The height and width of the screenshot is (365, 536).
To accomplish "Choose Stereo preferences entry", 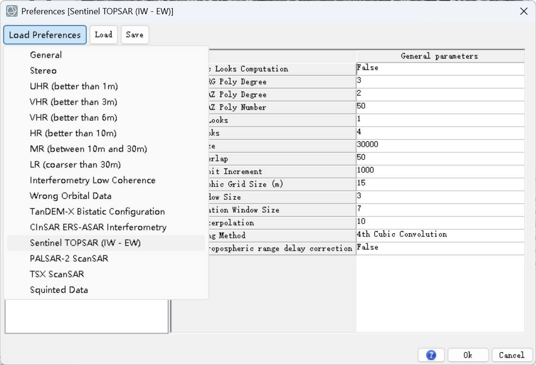I will click(106, 70).
